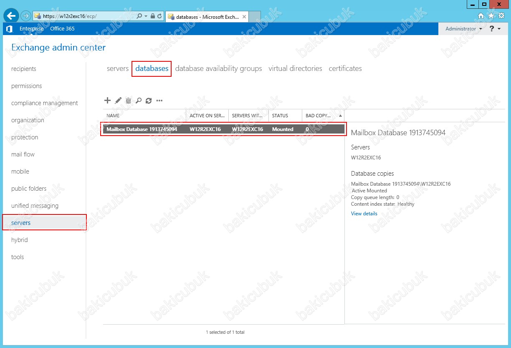Click the sort arrow on Bad Copy column
The height and width of the screenshot is (348, 511).
click(x=340, y=116)
